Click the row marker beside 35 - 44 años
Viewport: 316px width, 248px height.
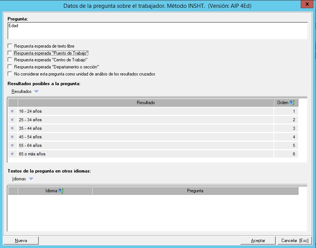[12, 128]
